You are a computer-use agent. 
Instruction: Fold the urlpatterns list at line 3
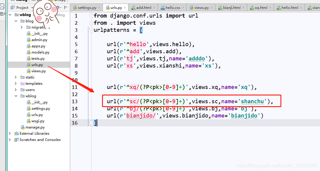point(91,30)
